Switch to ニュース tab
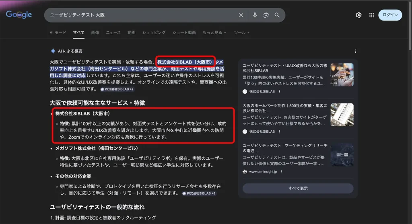 coord(113,33)
